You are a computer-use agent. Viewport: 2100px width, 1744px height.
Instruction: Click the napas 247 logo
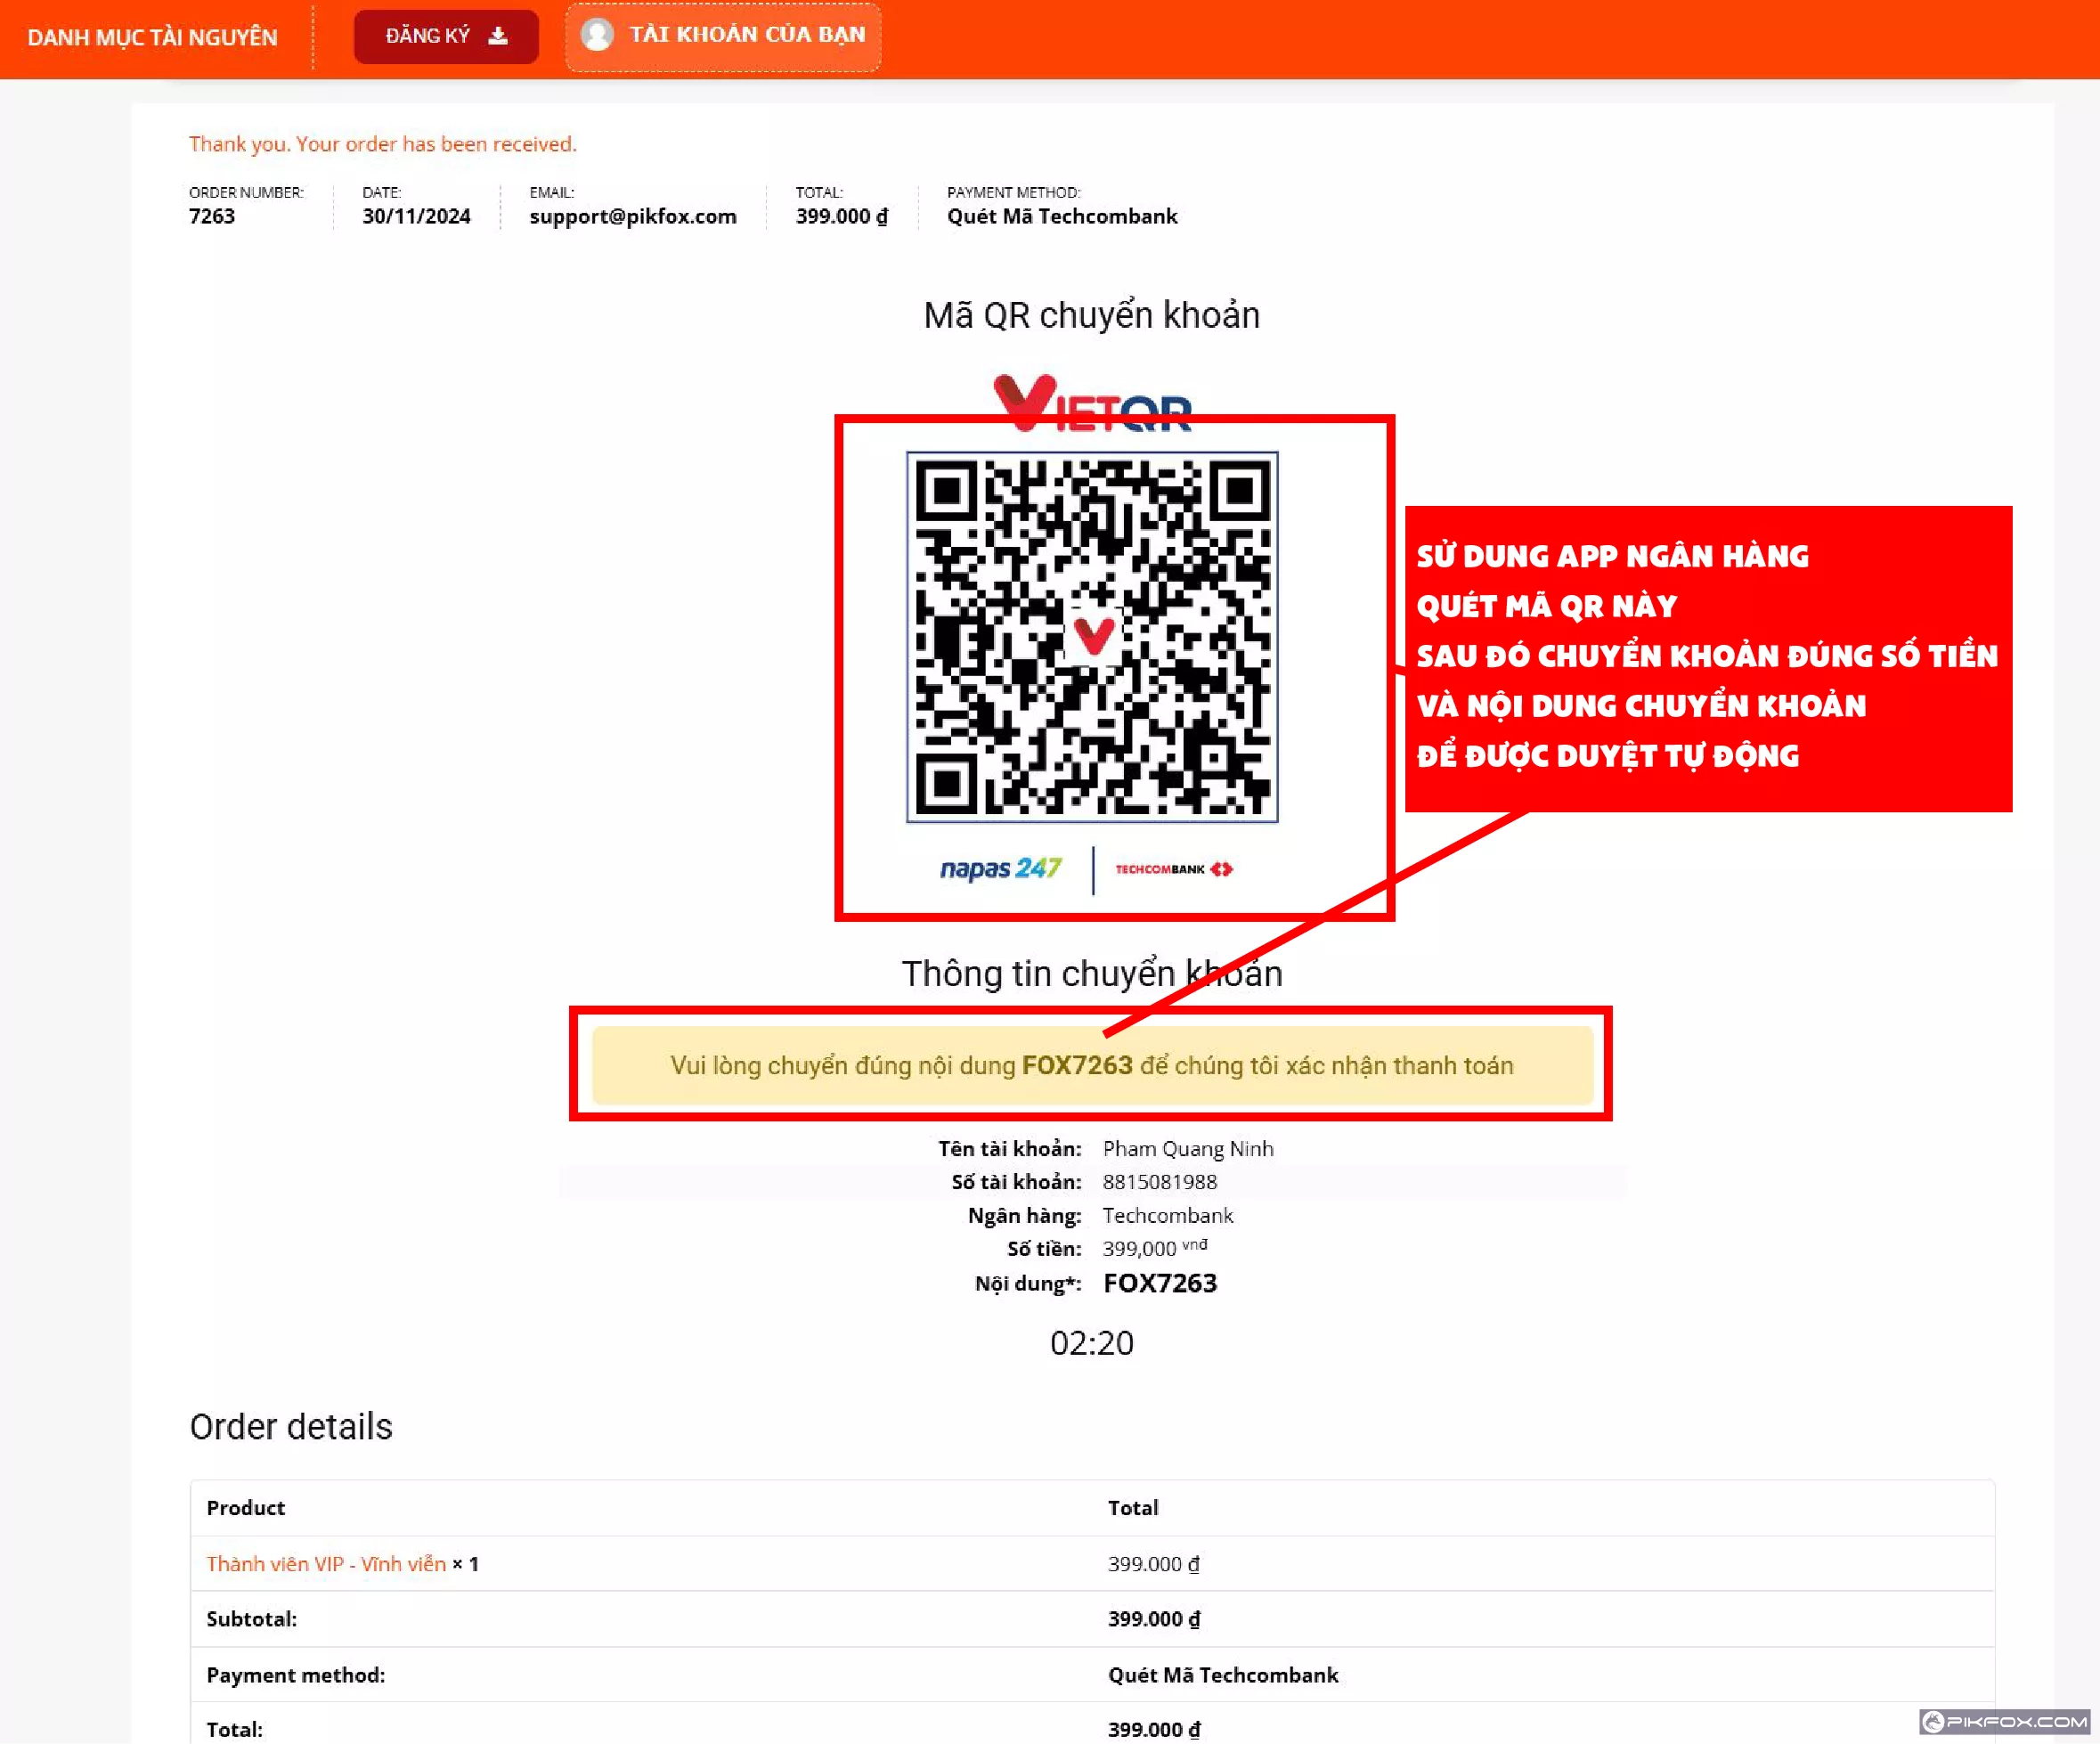(x=1000, y=869)
